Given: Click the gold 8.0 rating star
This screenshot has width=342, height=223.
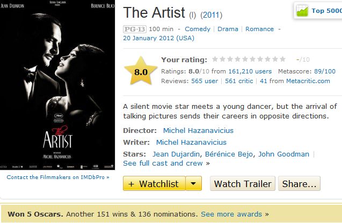Looking at the screenshot, I should point(141,71).
